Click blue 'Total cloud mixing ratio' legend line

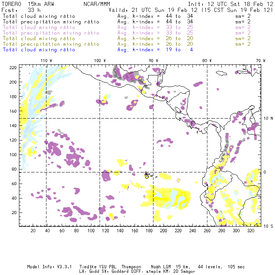39,50
